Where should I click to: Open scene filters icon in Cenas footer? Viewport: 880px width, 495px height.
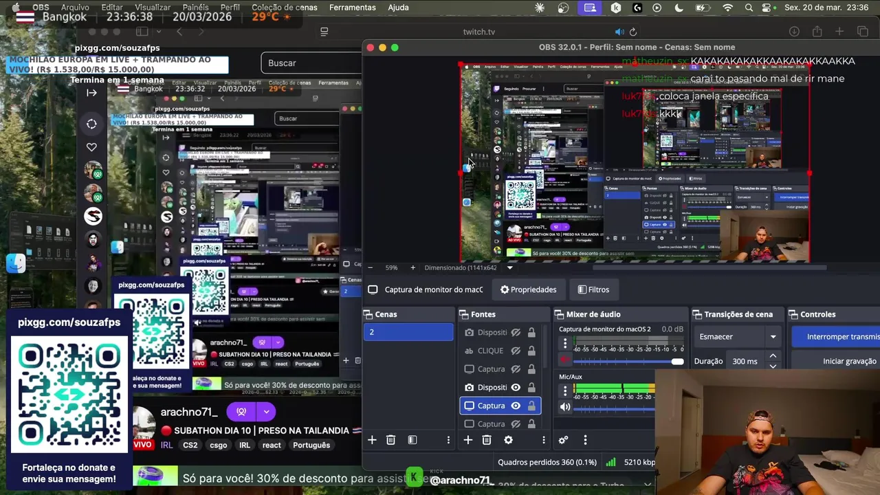click(x=412, y=440)
